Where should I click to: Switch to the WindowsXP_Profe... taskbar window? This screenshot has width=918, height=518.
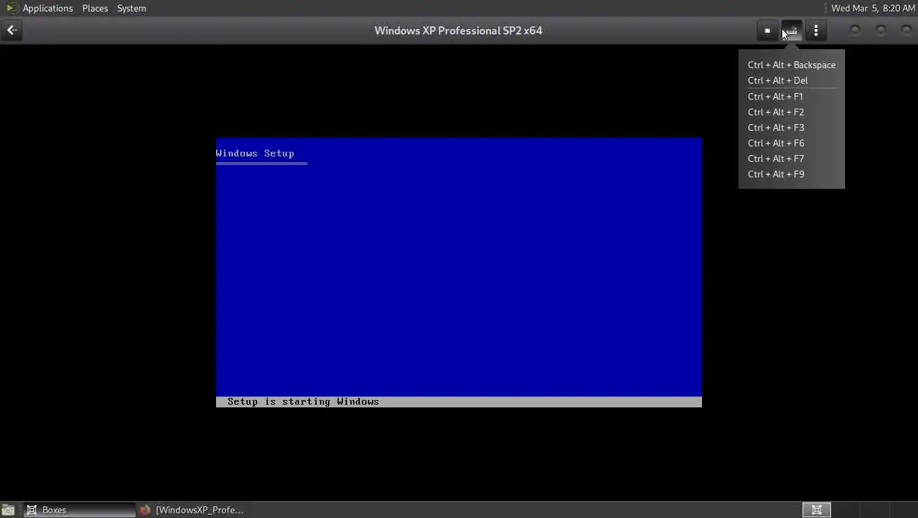pos(192,510)
